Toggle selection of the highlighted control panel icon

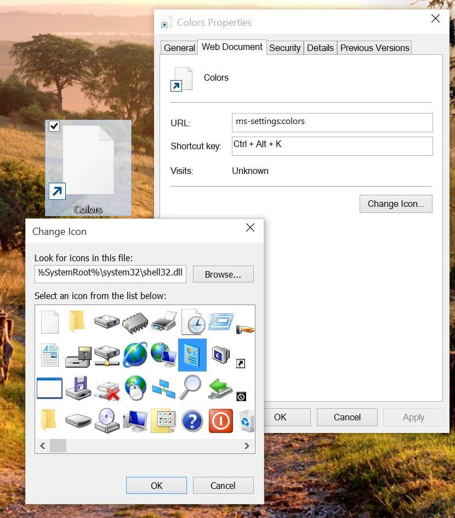[191, 355]
